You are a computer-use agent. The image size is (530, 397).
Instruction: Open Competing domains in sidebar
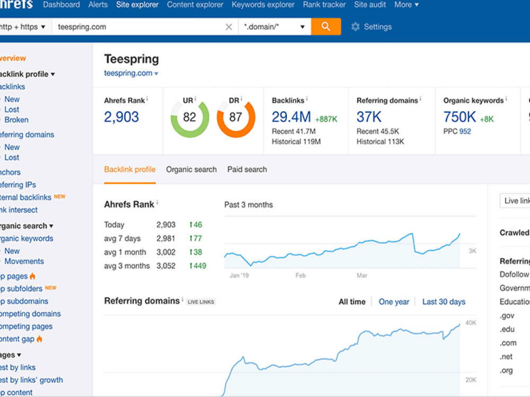pos(30,313)
